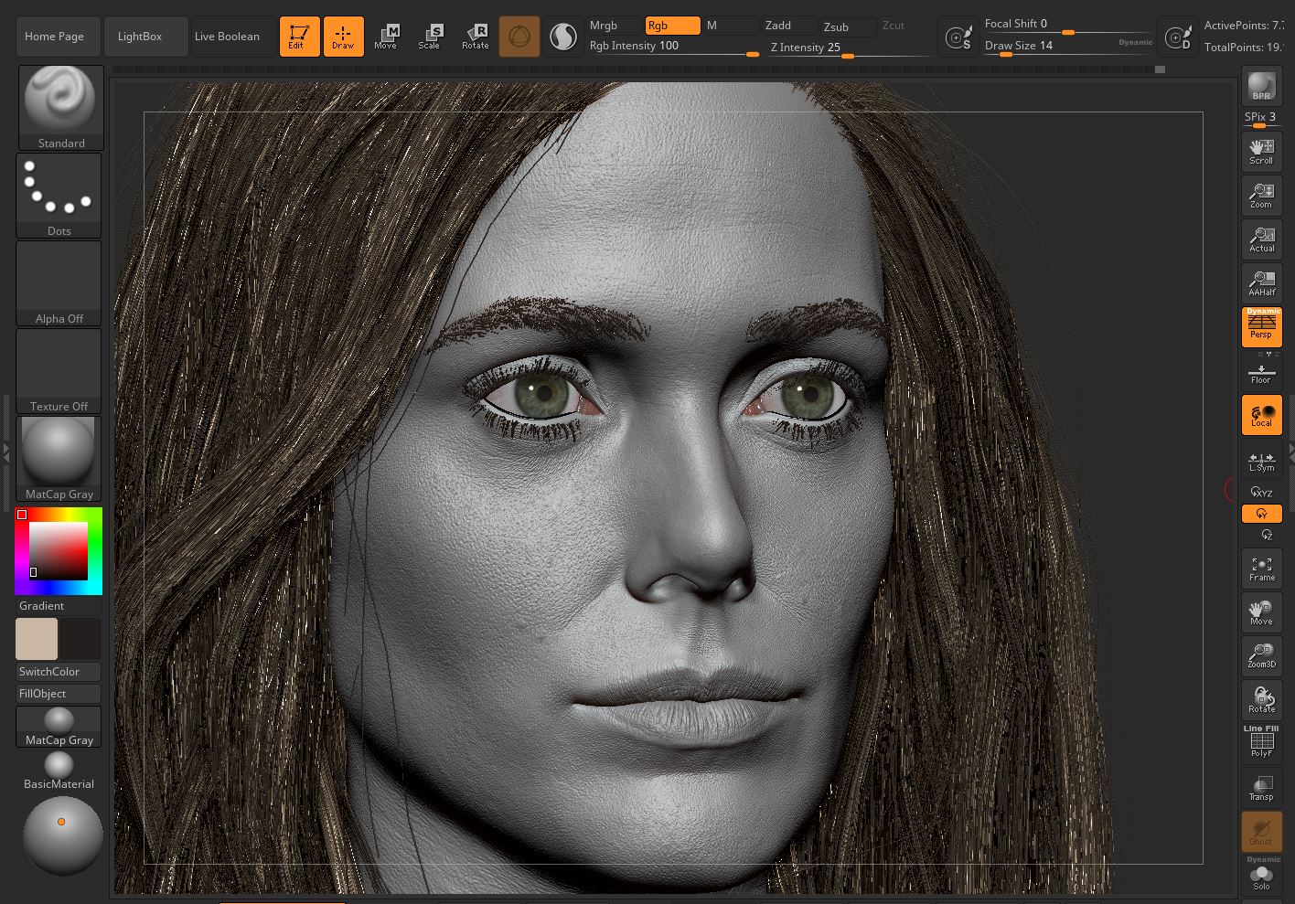The width and height of the screenshot is (1295, 904).
Task: Click FillObject button
Action: pos(59,694)
